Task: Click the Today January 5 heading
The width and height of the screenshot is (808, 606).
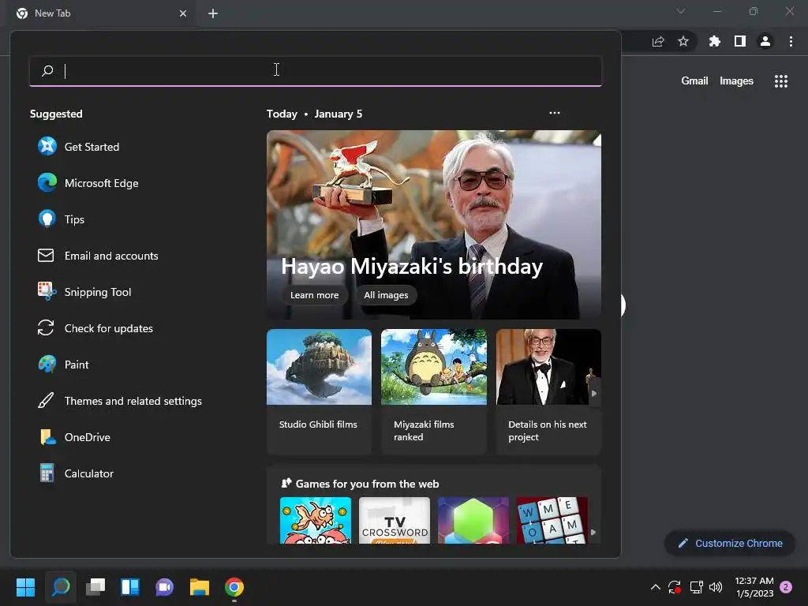Action: tap(314, 114)
